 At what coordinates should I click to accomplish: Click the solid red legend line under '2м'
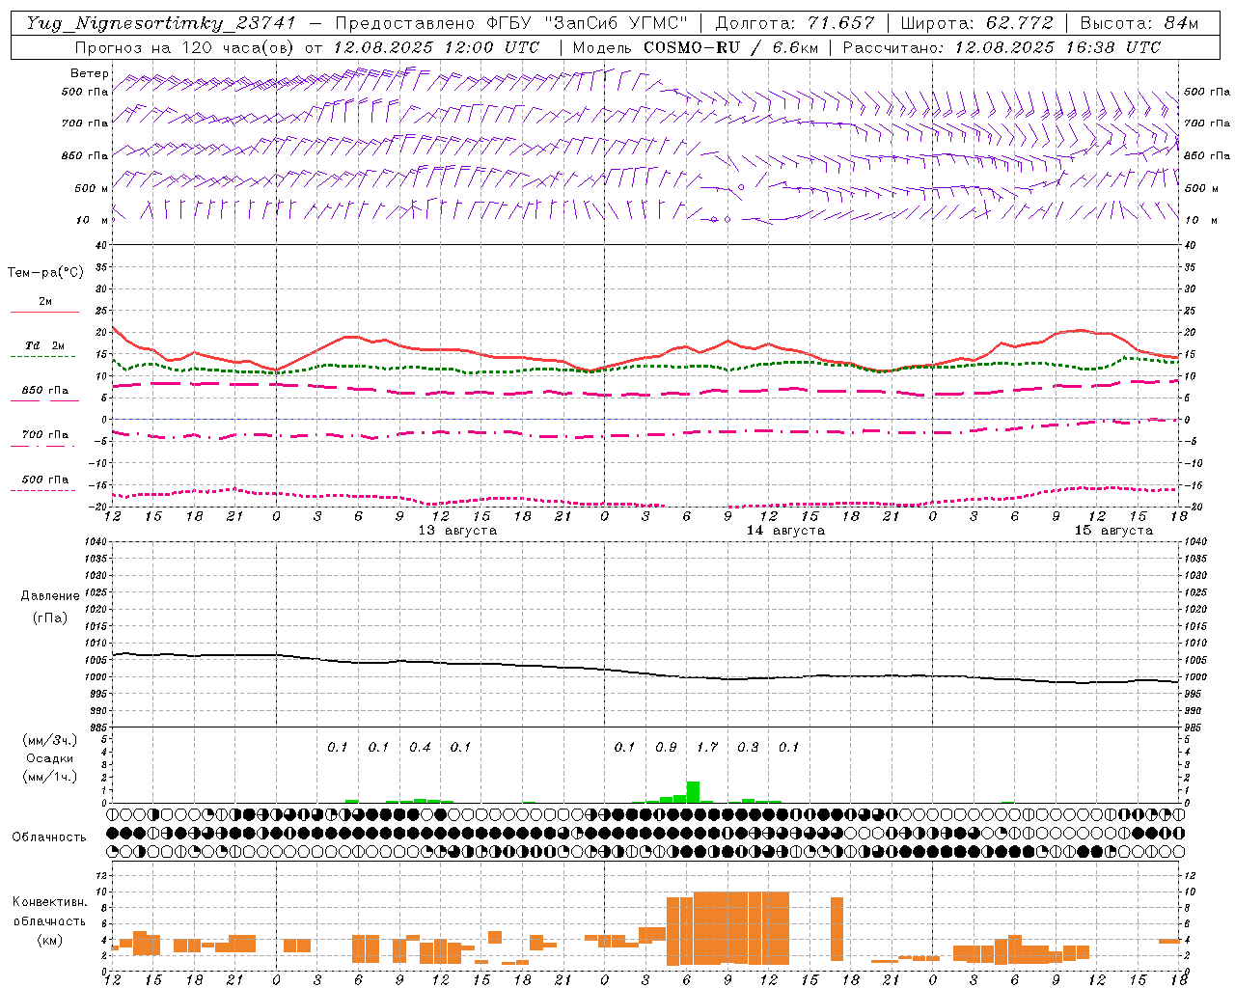(x=44, y=313)
